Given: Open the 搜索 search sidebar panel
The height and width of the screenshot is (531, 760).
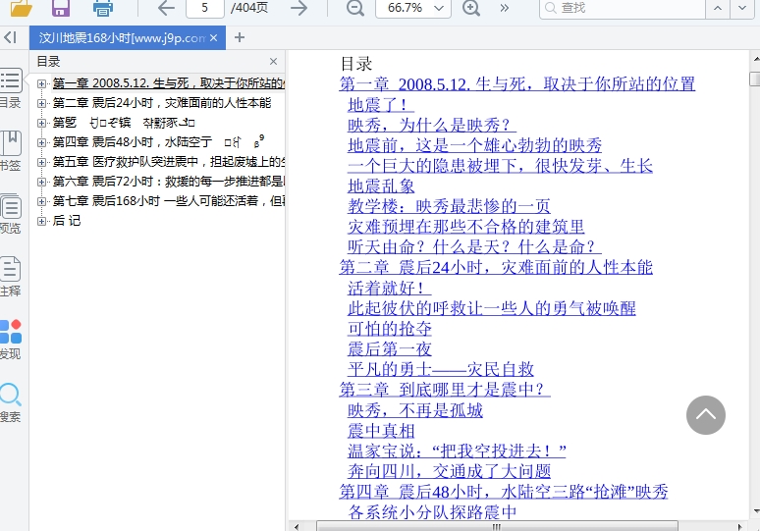Looking at the screenshot, I should (11, 401).
